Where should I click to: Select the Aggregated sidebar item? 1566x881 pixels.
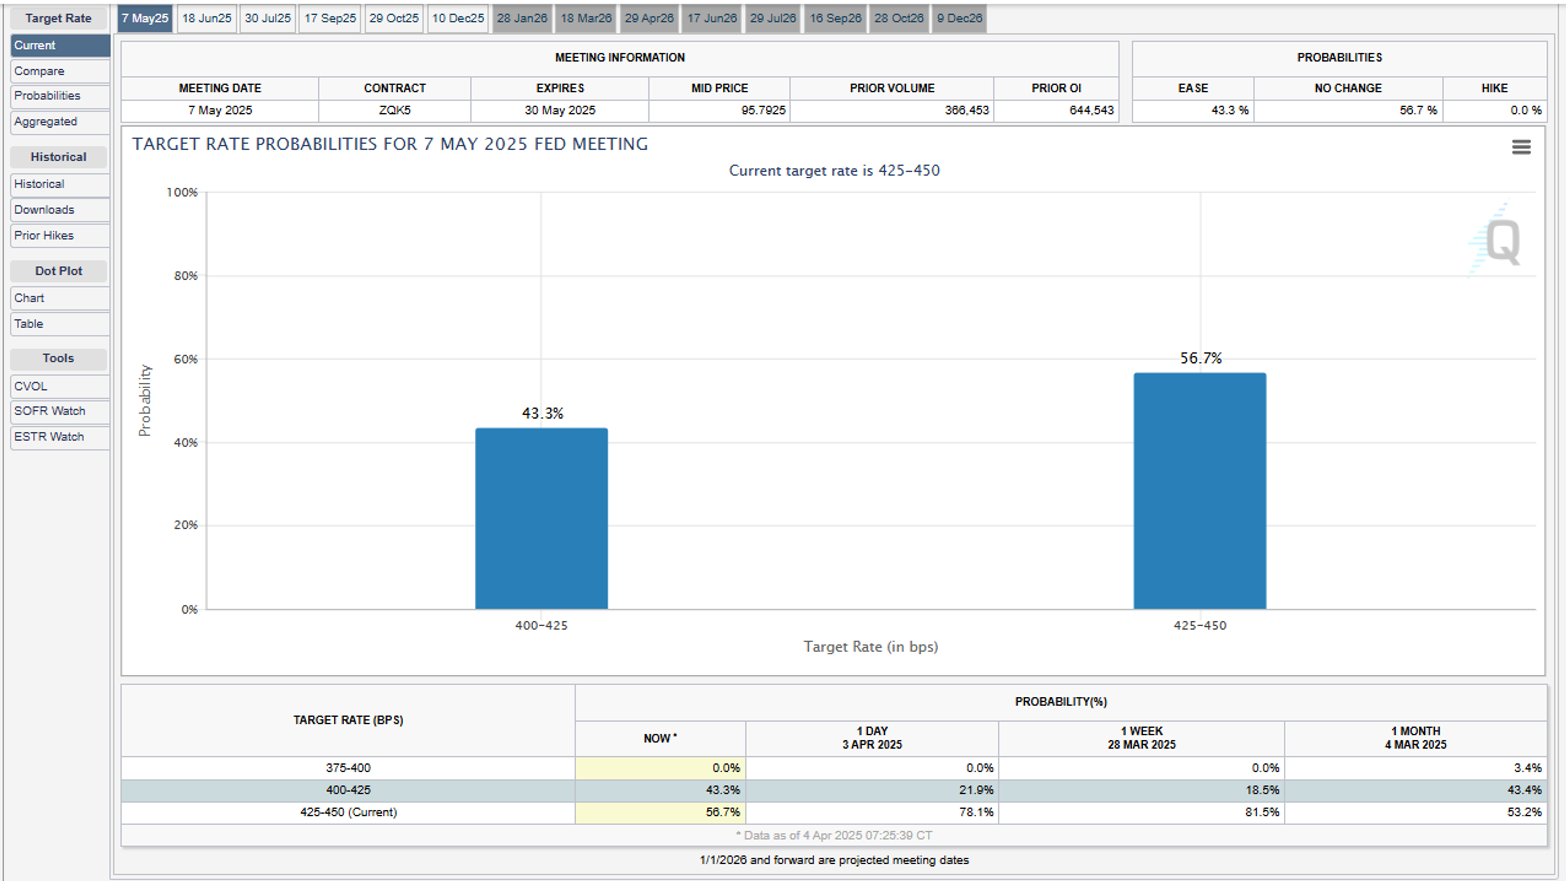[60, 121]
